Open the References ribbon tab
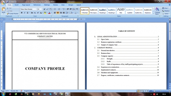The image size is (171, 96). [37, 5]
